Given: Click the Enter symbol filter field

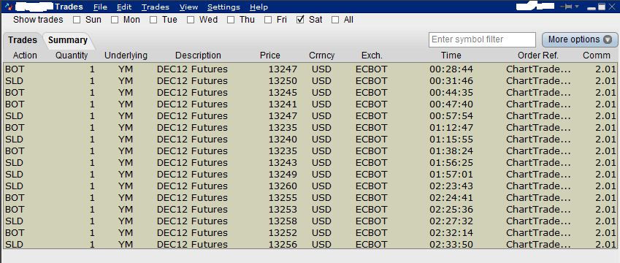Looking at the screenshot, I should [x=482, y=39].
